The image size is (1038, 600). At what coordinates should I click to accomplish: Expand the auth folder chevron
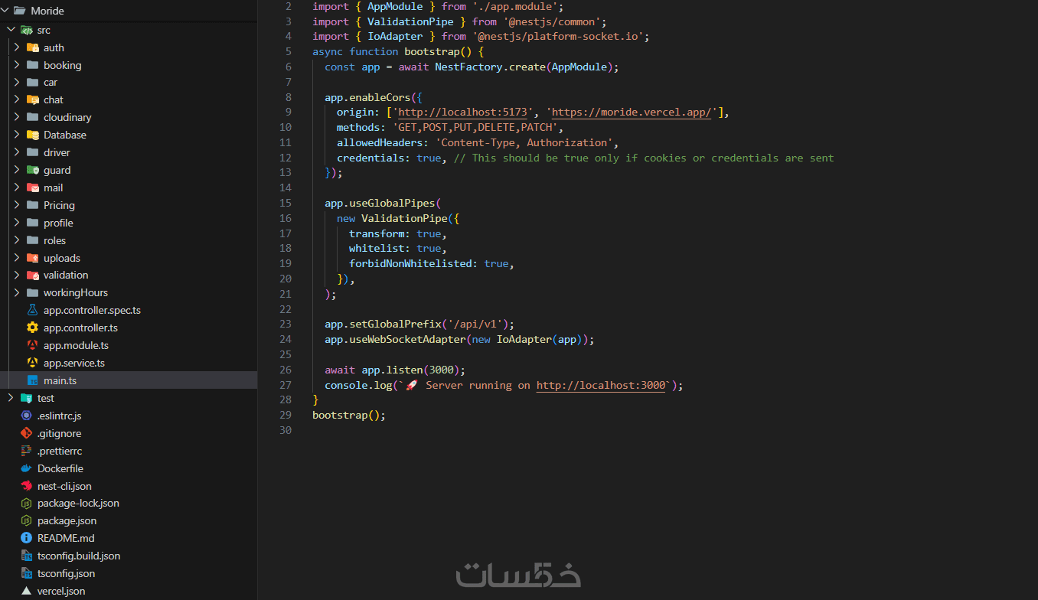click(17, 47)
